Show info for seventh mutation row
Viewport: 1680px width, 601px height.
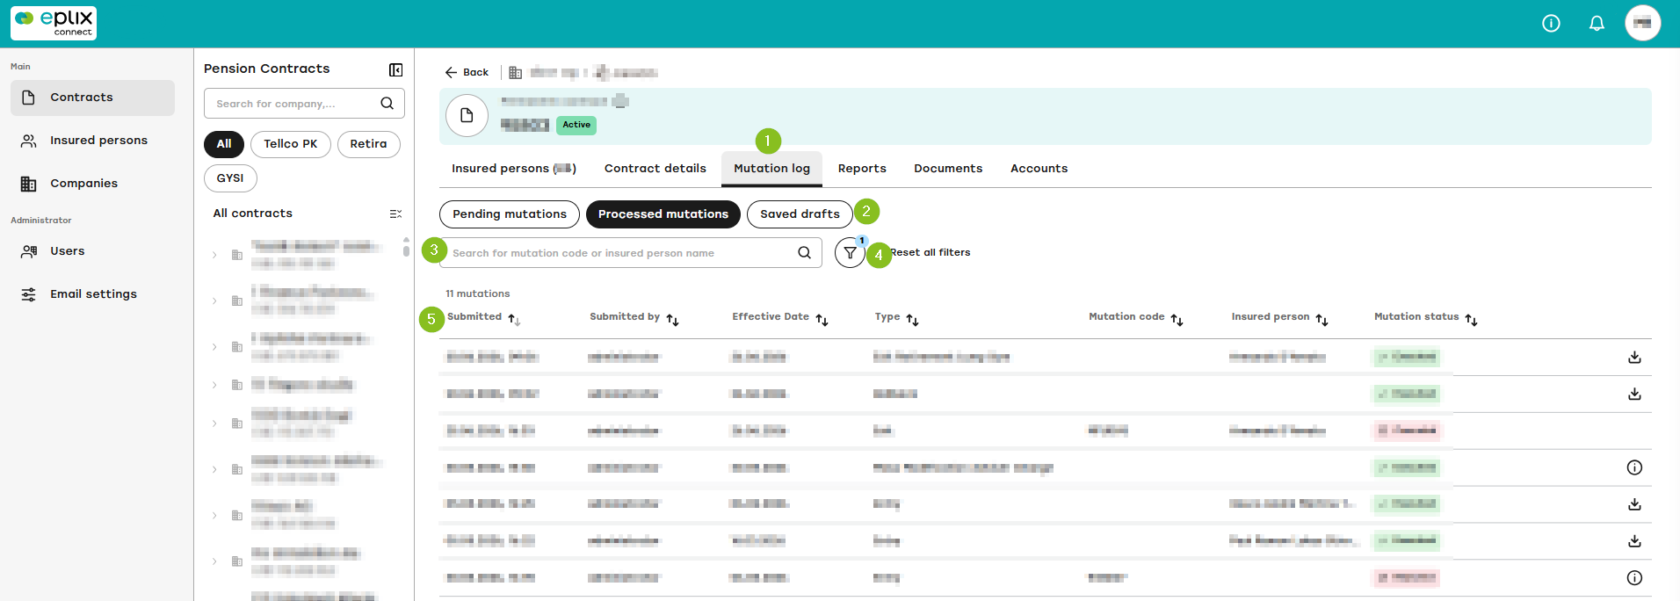point(1634,578)
